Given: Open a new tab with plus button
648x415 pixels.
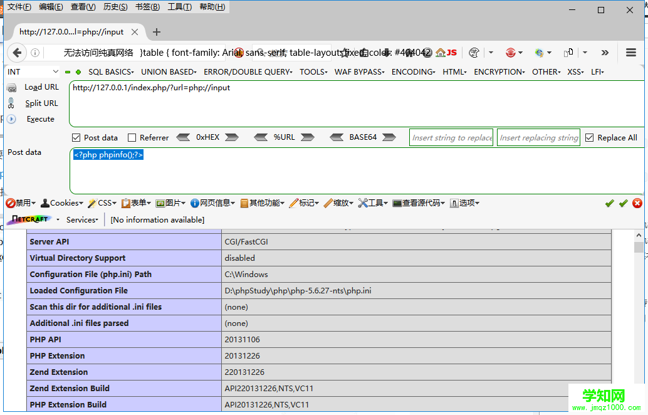Looking at the screenshot, I should coord(156,32).
